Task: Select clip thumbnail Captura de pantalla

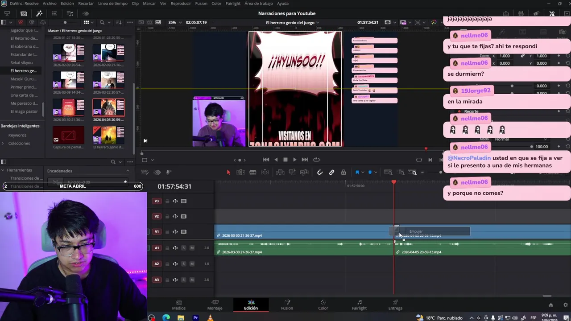Action: pos(68,135)
